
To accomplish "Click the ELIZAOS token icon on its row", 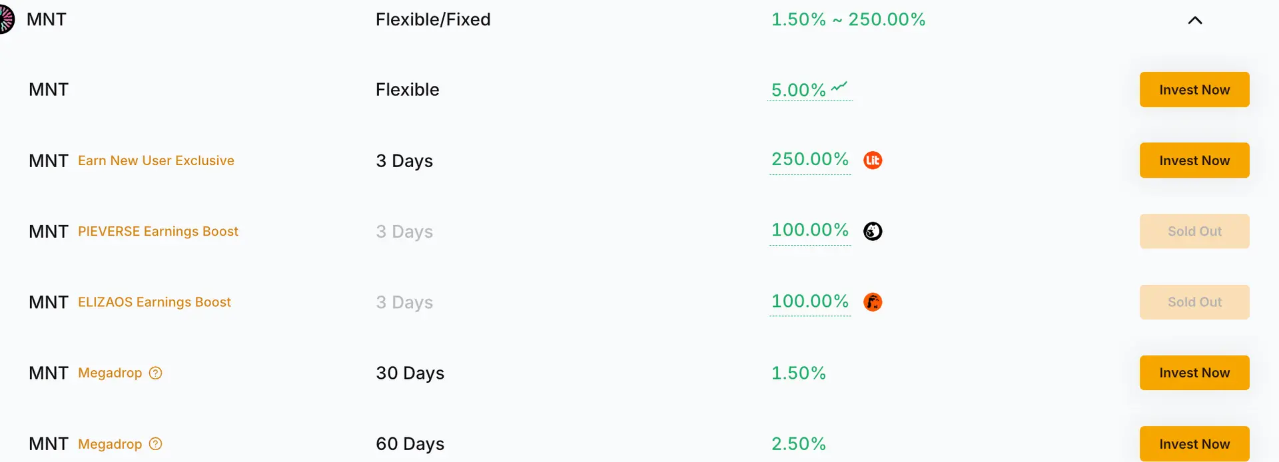I will tap(873, 302).
